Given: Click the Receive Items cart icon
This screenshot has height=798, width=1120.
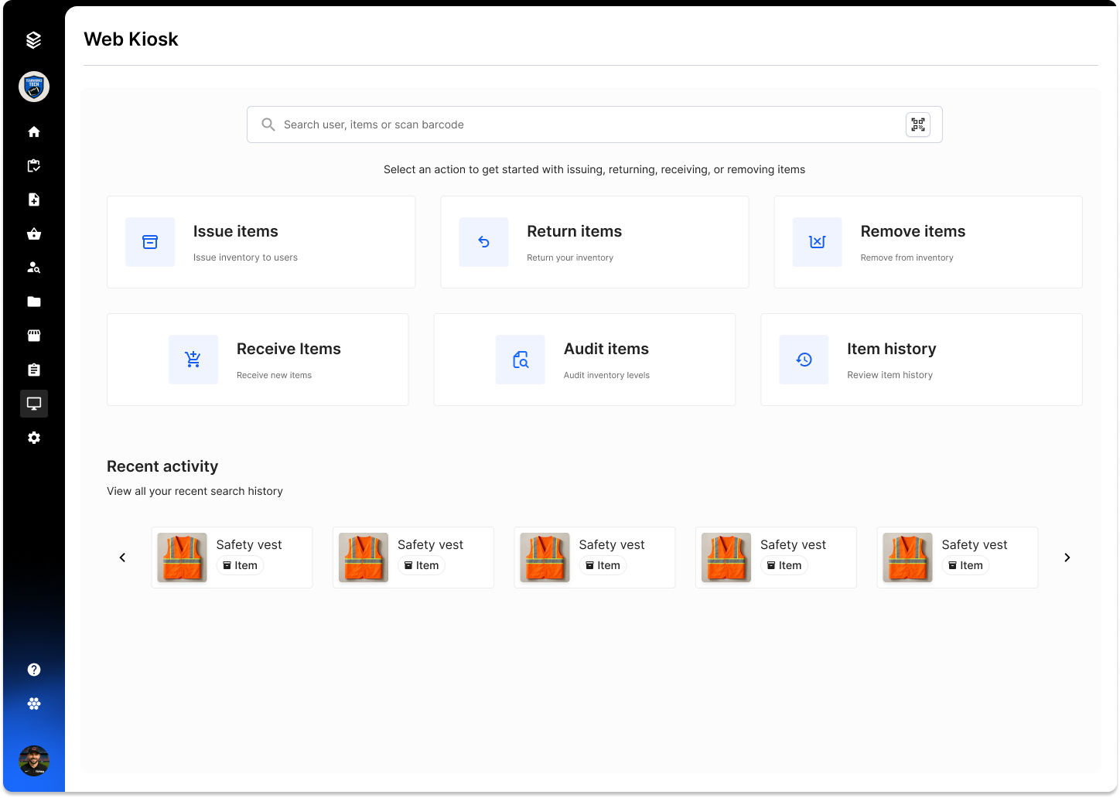Looking at the screenshot, I should 193,360.
